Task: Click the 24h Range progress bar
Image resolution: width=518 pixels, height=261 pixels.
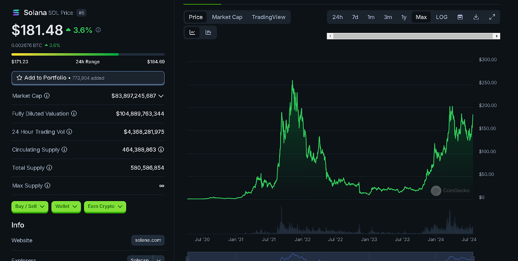Action: 88,54
